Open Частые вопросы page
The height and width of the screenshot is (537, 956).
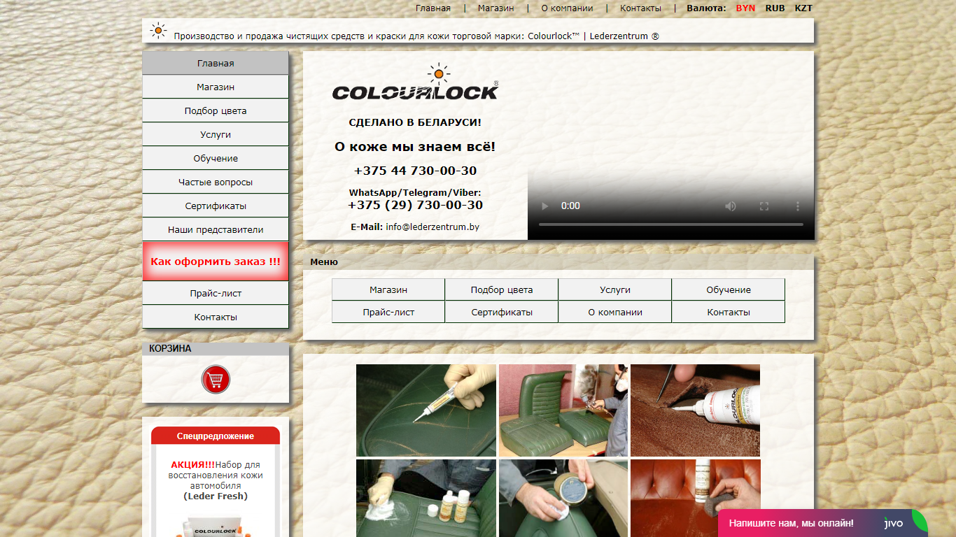point(216,182)
